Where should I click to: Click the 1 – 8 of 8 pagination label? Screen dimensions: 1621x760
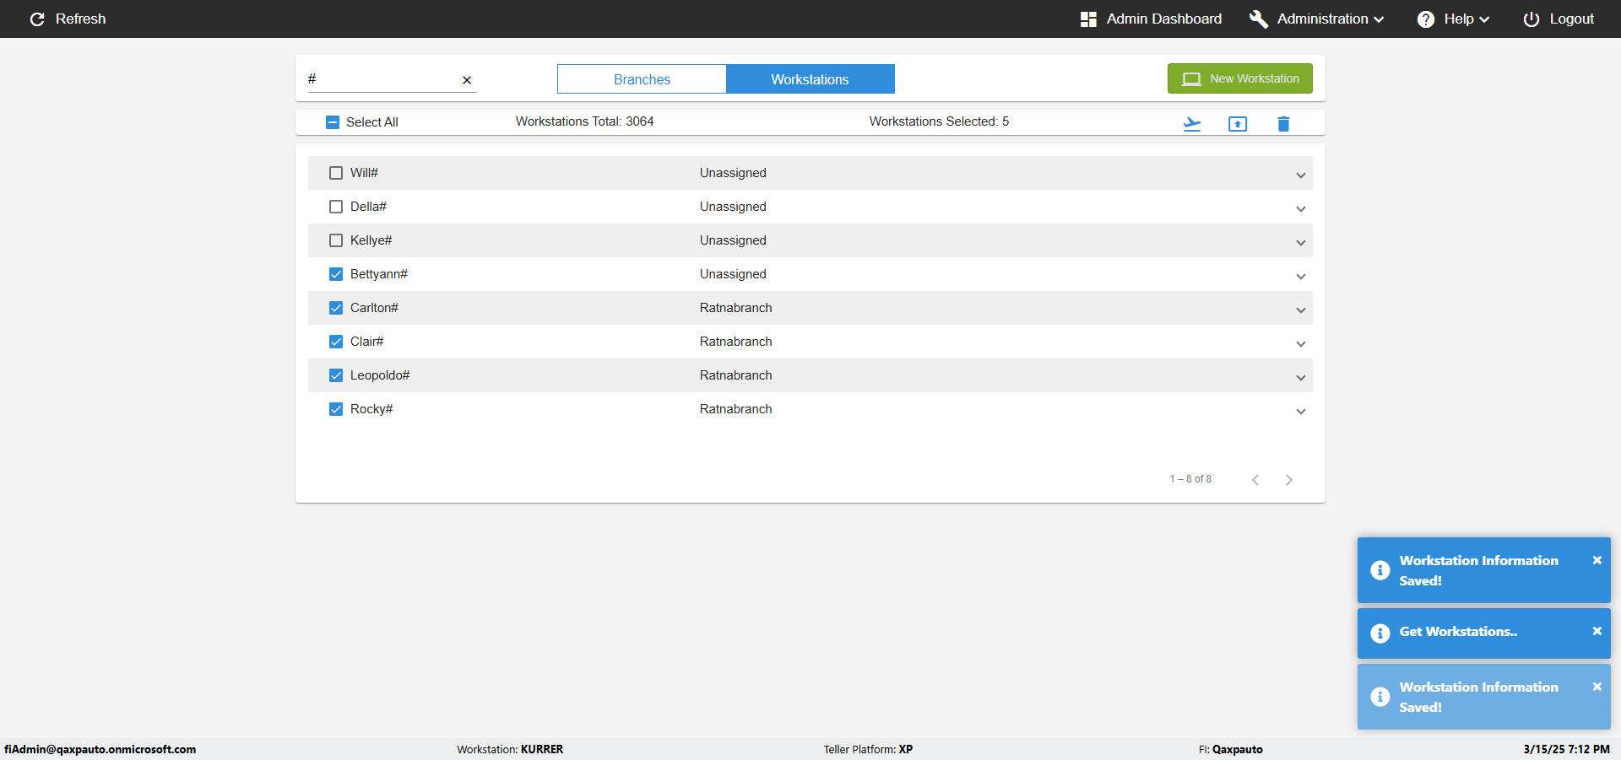[x=1190, y=479]
